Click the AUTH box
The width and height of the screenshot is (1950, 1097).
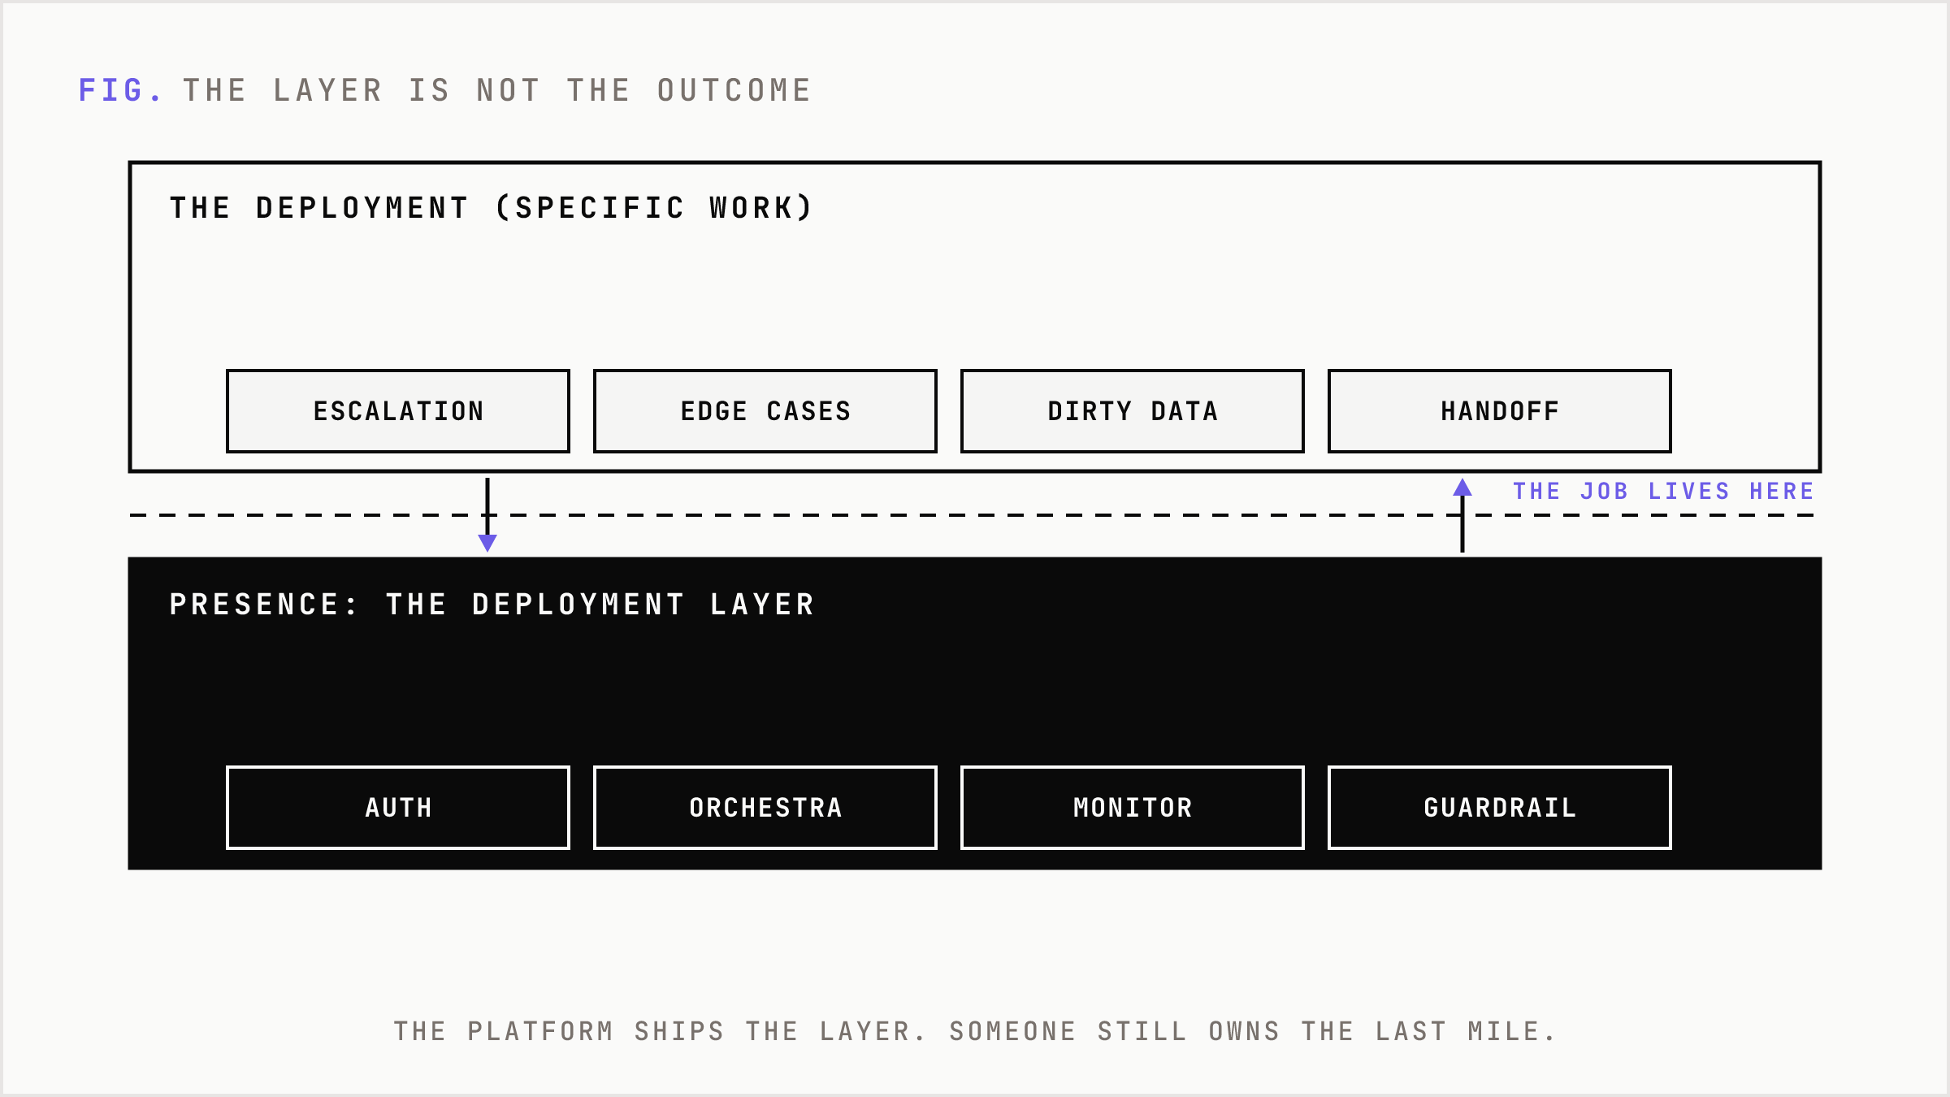[398, 808]
